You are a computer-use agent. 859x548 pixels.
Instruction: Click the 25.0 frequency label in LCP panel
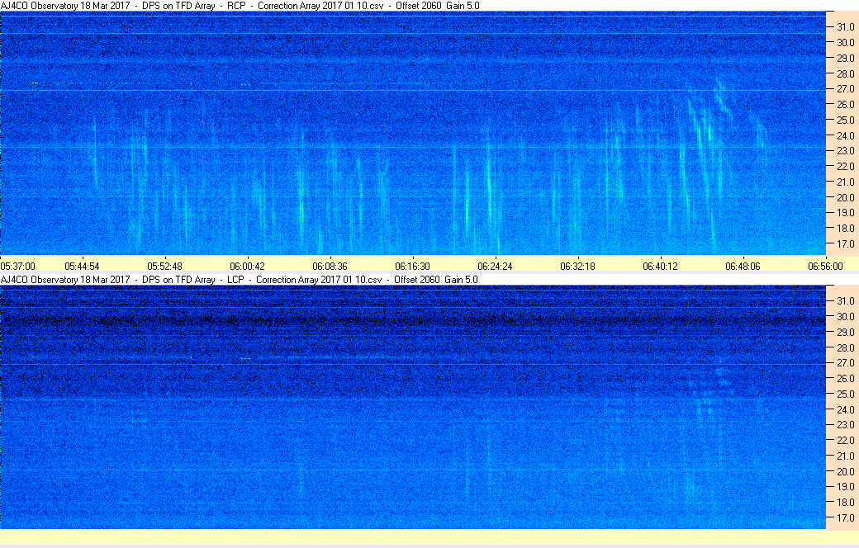pos(845,394)
